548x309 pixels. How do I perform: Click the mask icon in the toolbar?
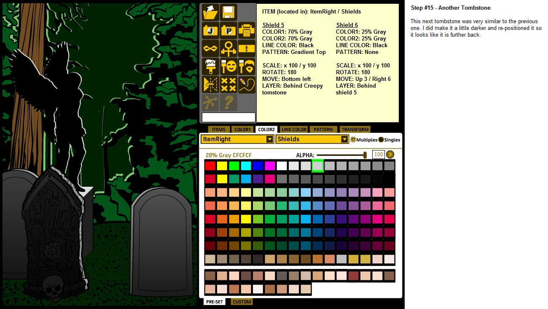210,48
